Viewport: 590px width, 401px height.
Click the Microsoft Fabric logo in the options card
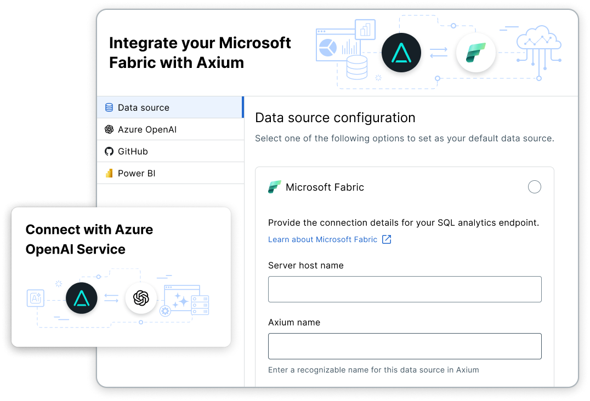(275, 187)
